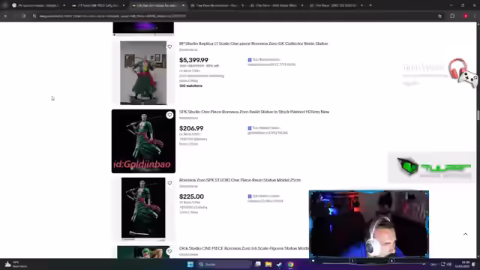Close the active eBay browser tab

tap(183, 5)
